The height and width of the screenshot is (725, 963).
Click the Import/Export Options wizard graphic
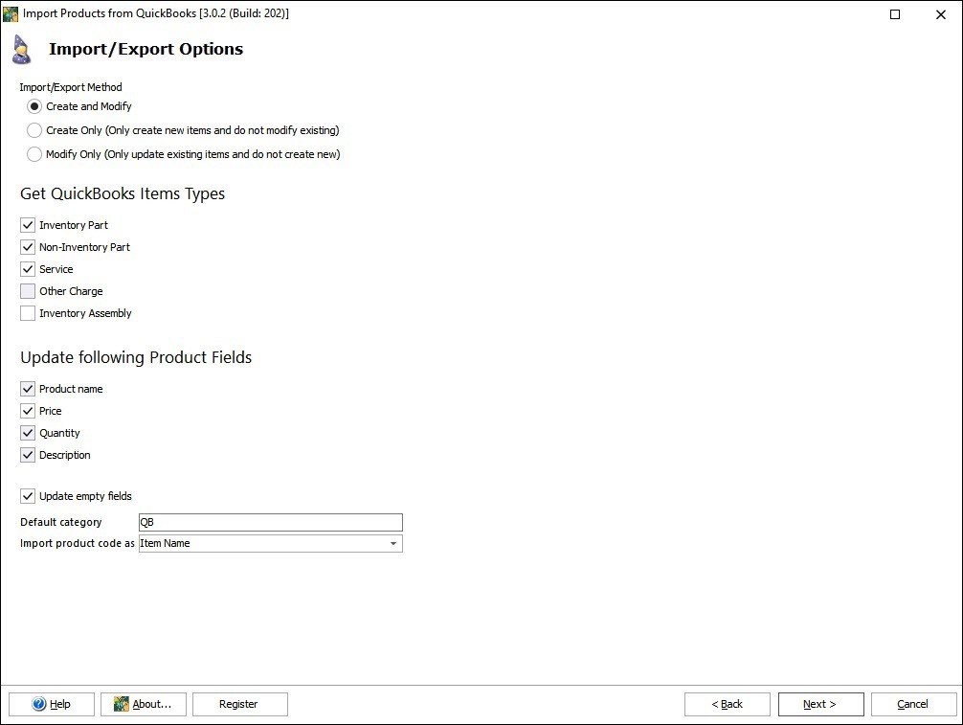[21, 49]
